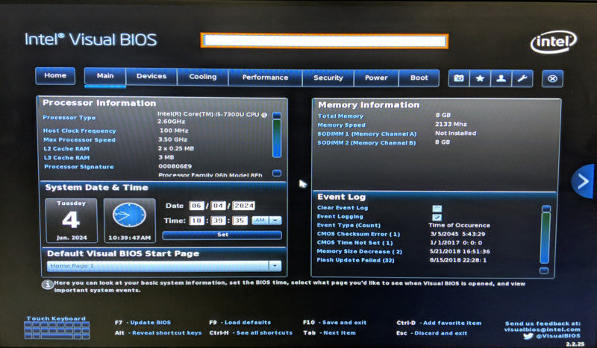Viewport: 597px width, 348px height.
Task: Edit the year field 2024
Action: click(x=244, y=206)
